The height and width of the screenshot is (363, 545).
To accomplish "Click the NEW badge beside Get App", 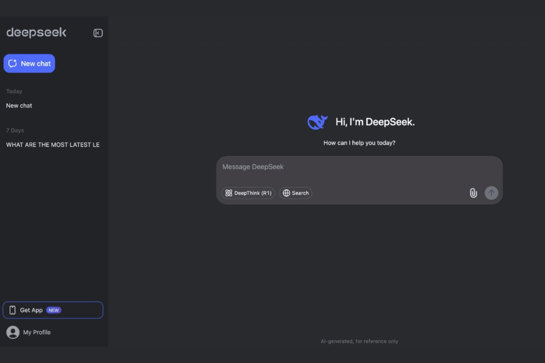I will (x=54, y=310).
